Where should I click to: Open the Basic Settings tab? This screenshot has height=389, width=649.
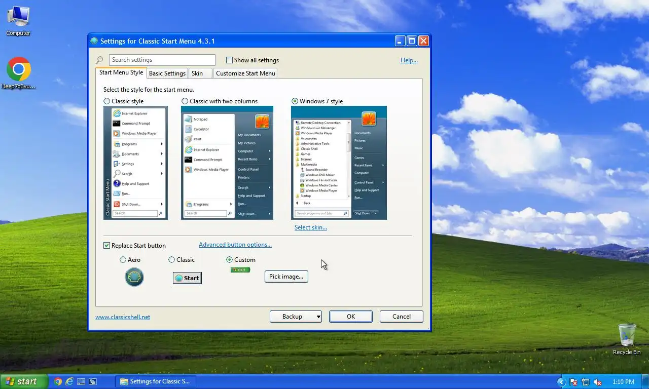pos(167,73)
